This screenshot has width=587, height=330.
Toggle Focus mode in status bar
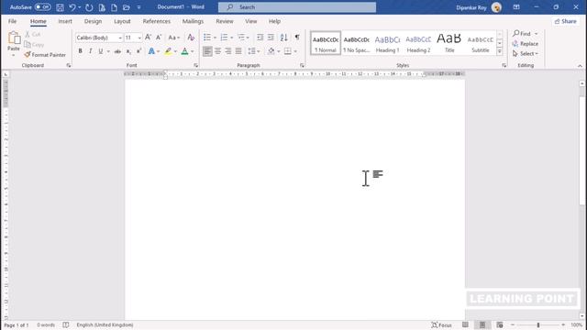point(442,324)
